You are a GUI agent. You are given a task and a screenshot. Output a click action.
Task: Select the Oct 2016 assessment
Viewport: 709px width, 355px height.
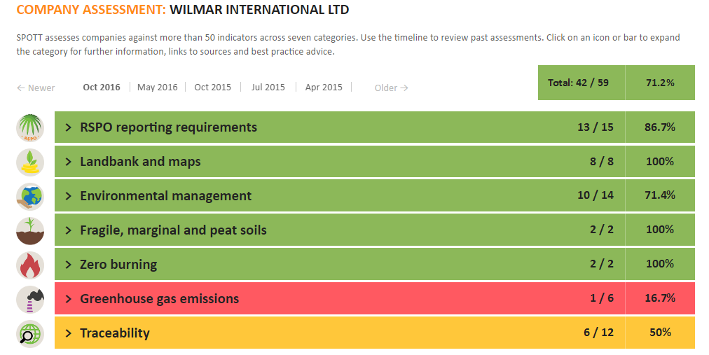pyautogui.click(x=102, y=87)
